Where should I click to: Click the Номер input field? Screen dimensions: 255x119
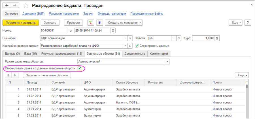click(x=54, y=30)
